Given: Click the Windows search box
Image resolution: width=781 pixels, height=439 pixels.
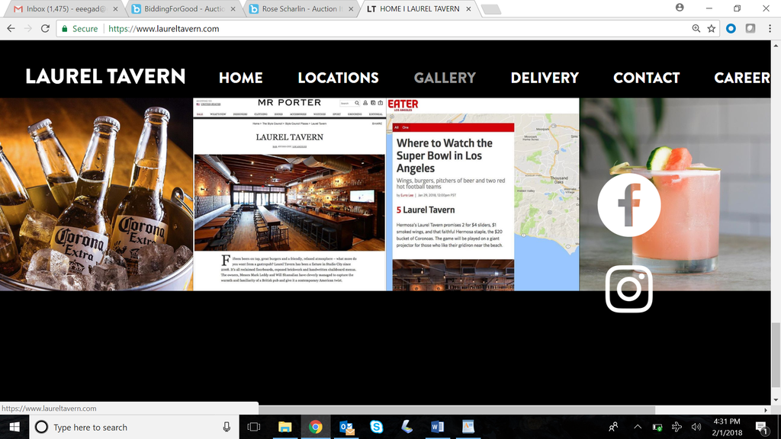Looking at the screenshot, I should point(130,427).
